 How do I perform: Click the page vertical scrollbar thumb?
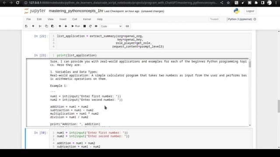(x=279, y=106)
